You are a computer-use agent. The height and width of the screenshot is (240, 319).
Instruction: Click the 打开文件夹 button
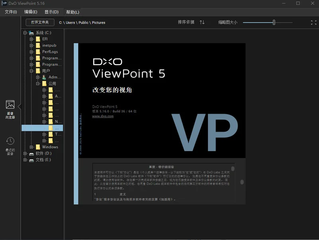click(x=40, y=22)
